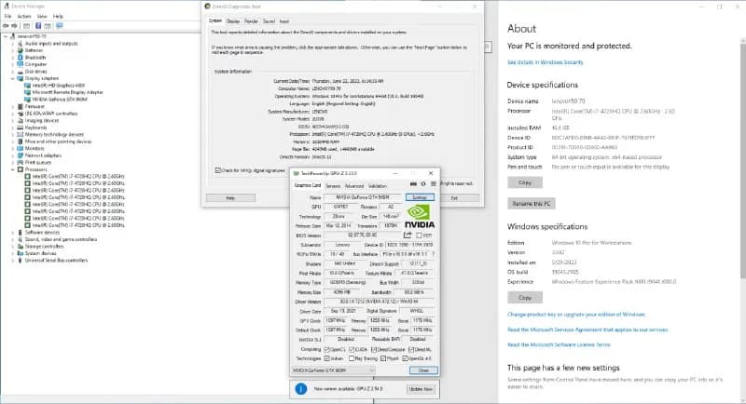Collapse the Processors tree arrow
Screen dimensions: 746x404
click(13, 169)
